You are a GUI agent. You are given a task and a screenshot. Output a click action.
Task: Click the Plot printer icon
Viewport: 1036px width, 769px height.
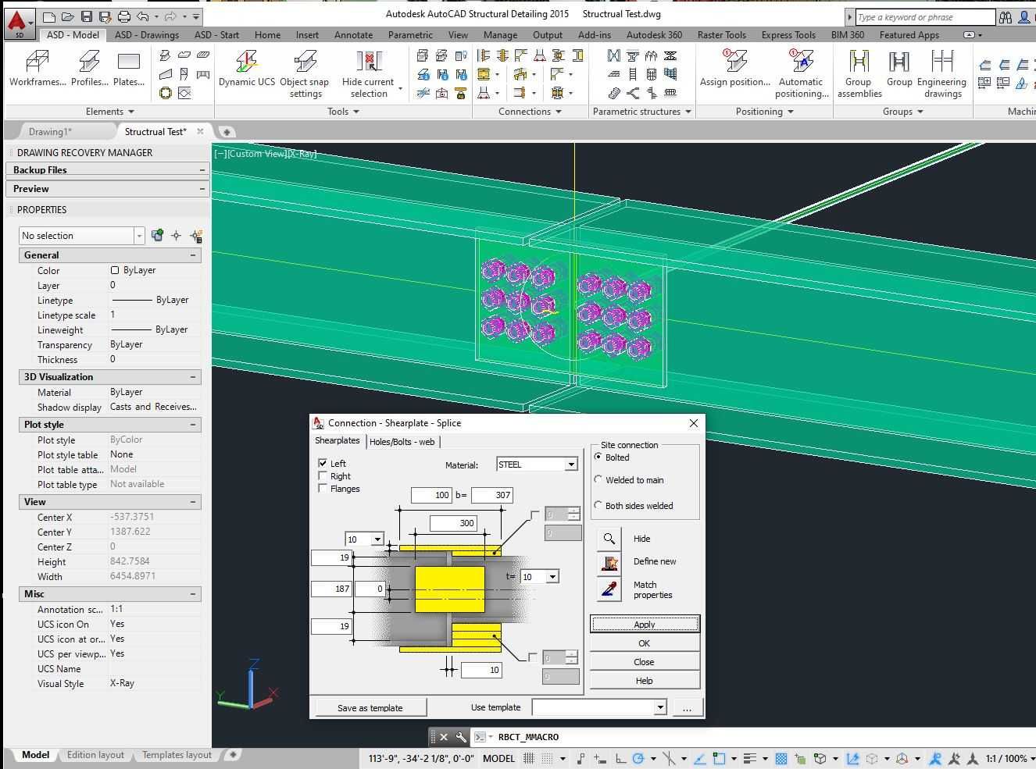123,16
